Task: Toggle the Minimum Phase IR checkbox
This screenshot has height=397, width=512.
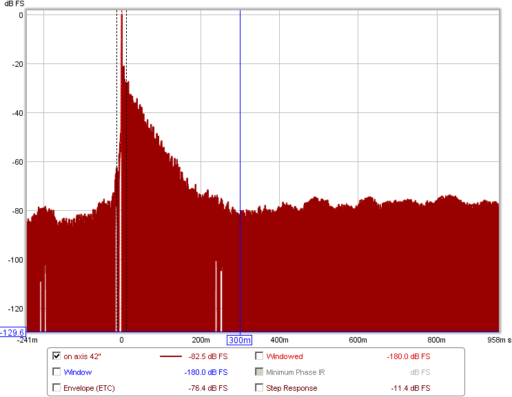Action: [x=259, y=372]
